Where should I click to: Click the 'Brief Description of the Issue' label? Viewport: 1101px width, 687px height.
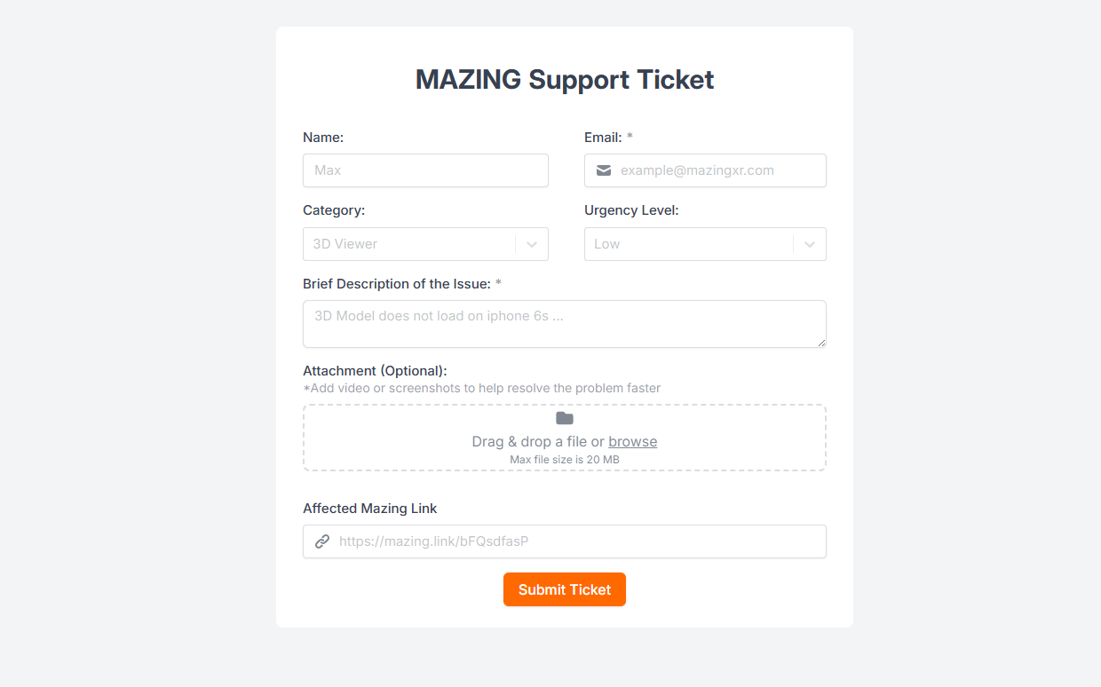click(396, 284)
